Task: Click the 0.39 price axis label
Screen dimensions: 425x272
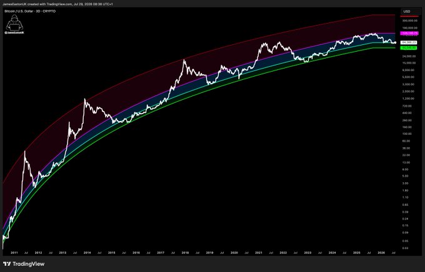Action: [x=406, y=212]
